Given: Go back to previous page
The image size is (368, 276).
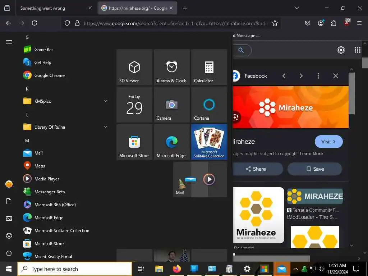Looking at the screenshot, I should [x=9, y=23].
